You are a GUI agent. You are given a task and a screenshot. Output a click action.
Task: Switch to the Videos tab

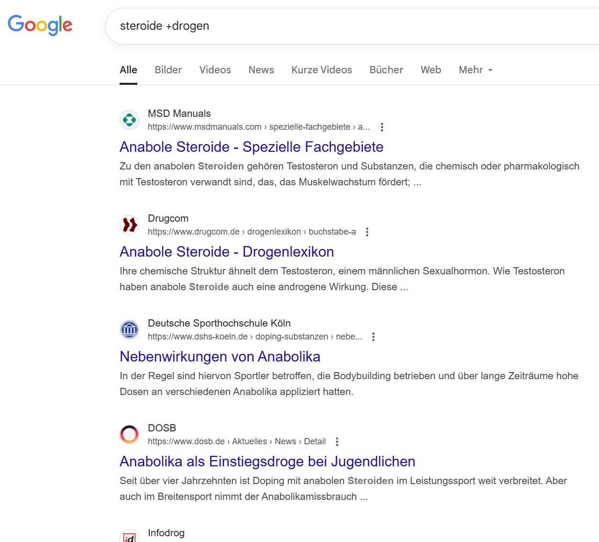215,70
